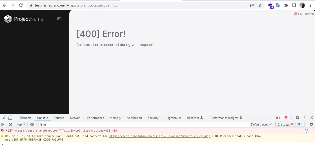
Task: Open the Application tab in DevTools
Action: (134, 118)
